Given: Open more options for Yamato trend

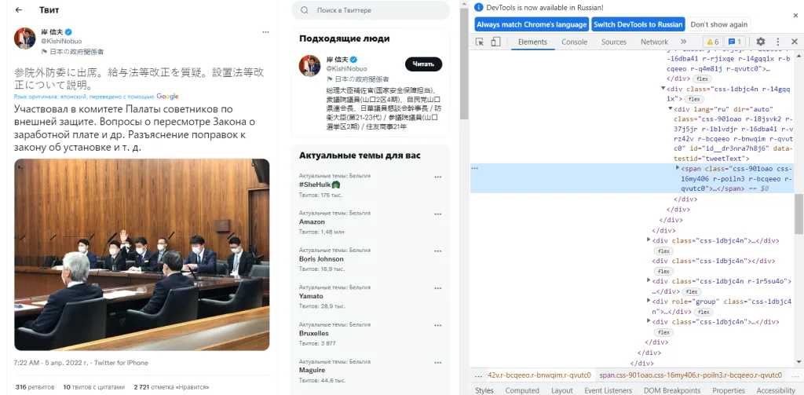Looking at the screenshot, I should tap(438, 288).
